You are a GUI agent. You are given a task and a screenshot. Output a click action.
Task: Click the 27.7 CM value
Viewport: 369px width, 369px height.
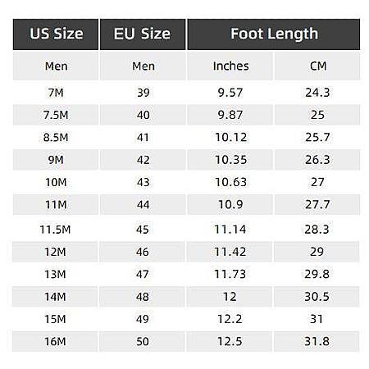coord(317,204)
